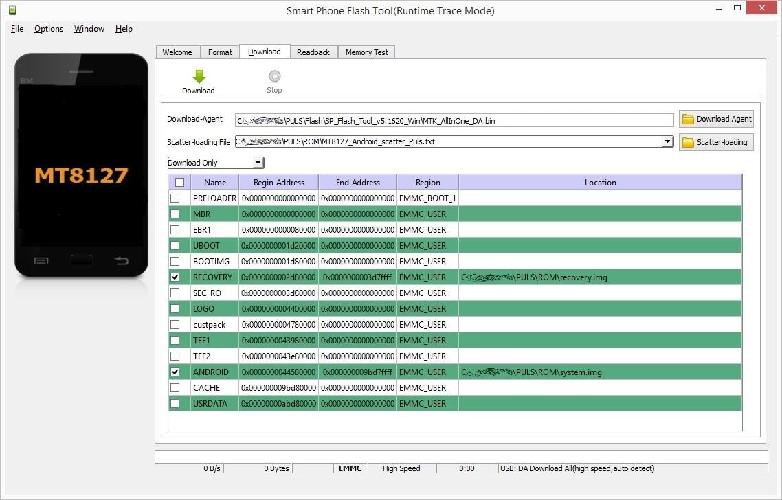782x500 pixels.
Task: Click the app icon in the title bar
Action: tap(12, 10)
